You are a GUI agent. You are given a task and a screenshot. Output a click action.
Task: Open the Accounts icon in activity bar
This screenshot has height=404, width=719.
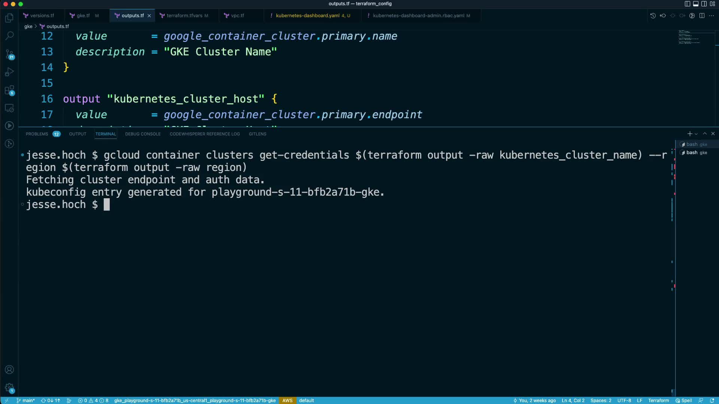point(9,370)
